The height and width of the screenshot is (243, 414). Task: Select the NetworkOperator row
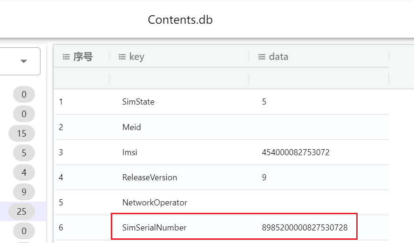click(x=155, y=203)
